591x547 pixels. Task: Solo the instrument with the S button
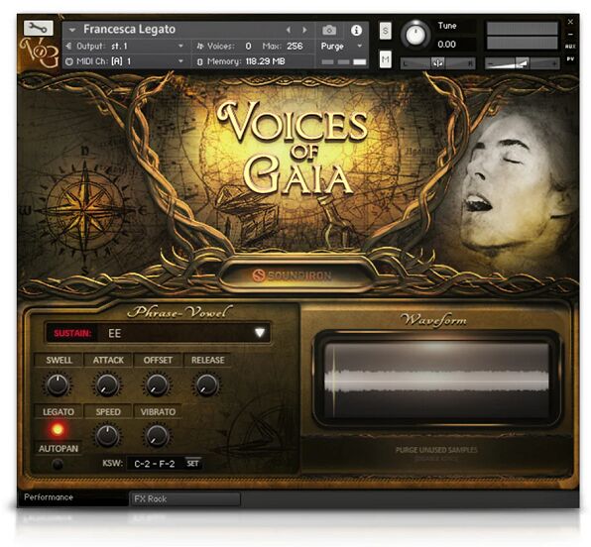point(385,31)
